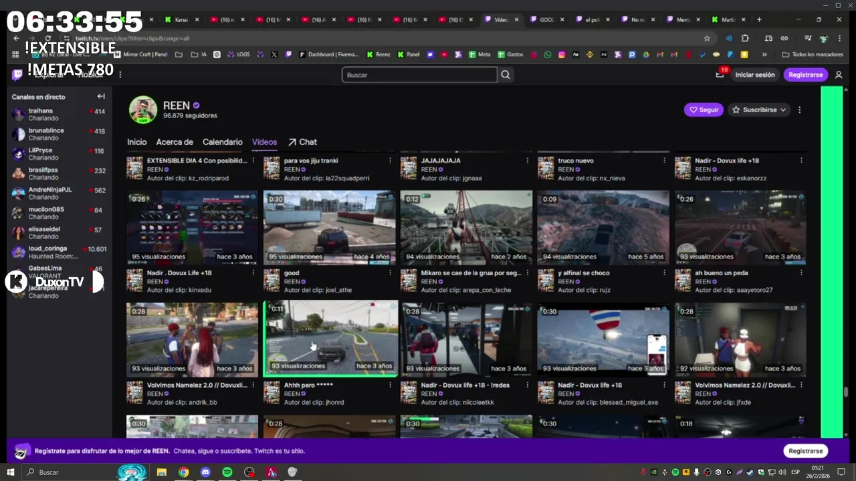Viewport: 856px width, 481px height.
Task: Open clip author arepa_con_leche link
Action: pyautogui.click(x=486, y=291)
